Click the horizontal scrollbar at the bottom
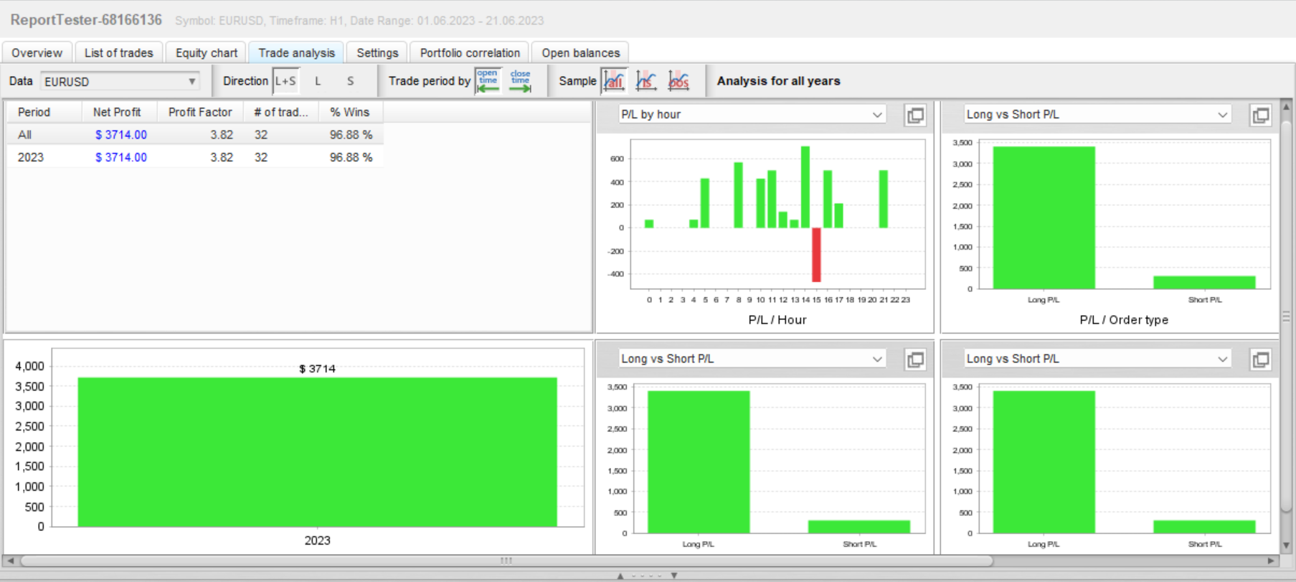This screenshot has height=582, width=1296. coord(506,560)
